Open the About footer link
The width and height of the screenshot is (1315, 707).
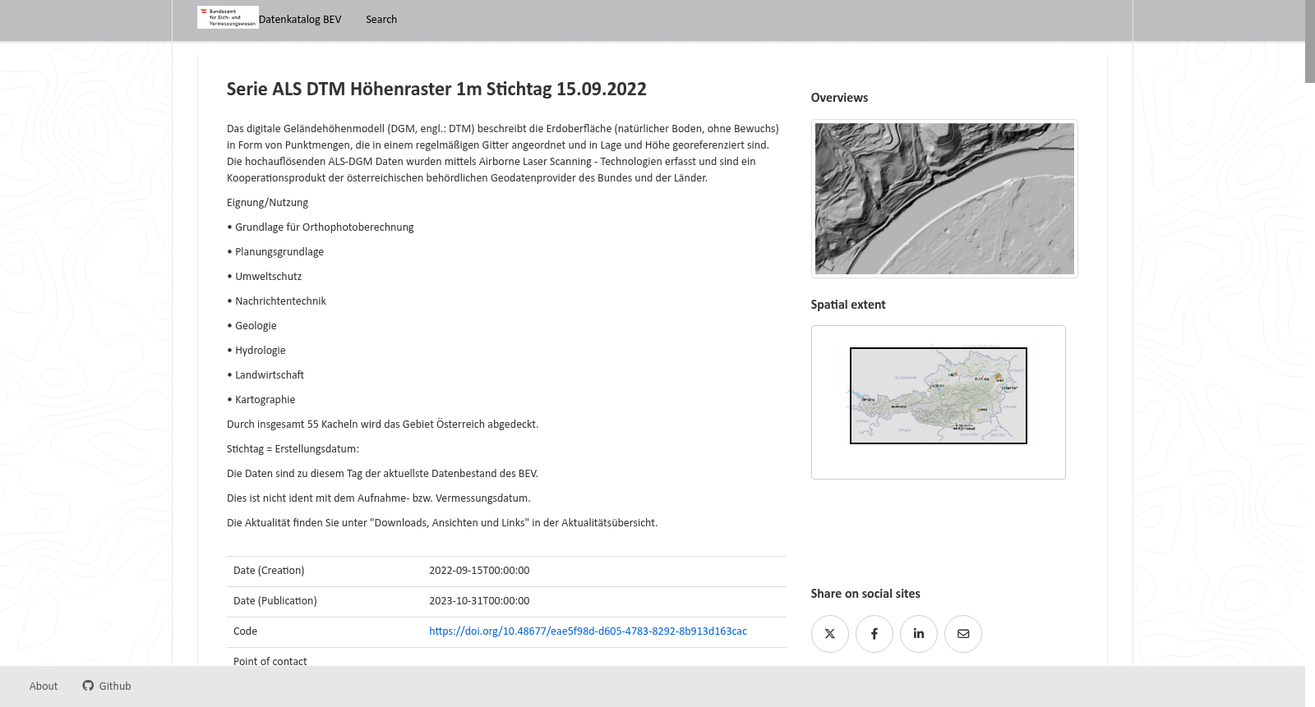tap(44, 686)
